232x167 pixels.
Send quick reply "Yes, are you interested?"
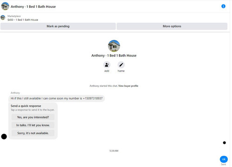point(33,117)
